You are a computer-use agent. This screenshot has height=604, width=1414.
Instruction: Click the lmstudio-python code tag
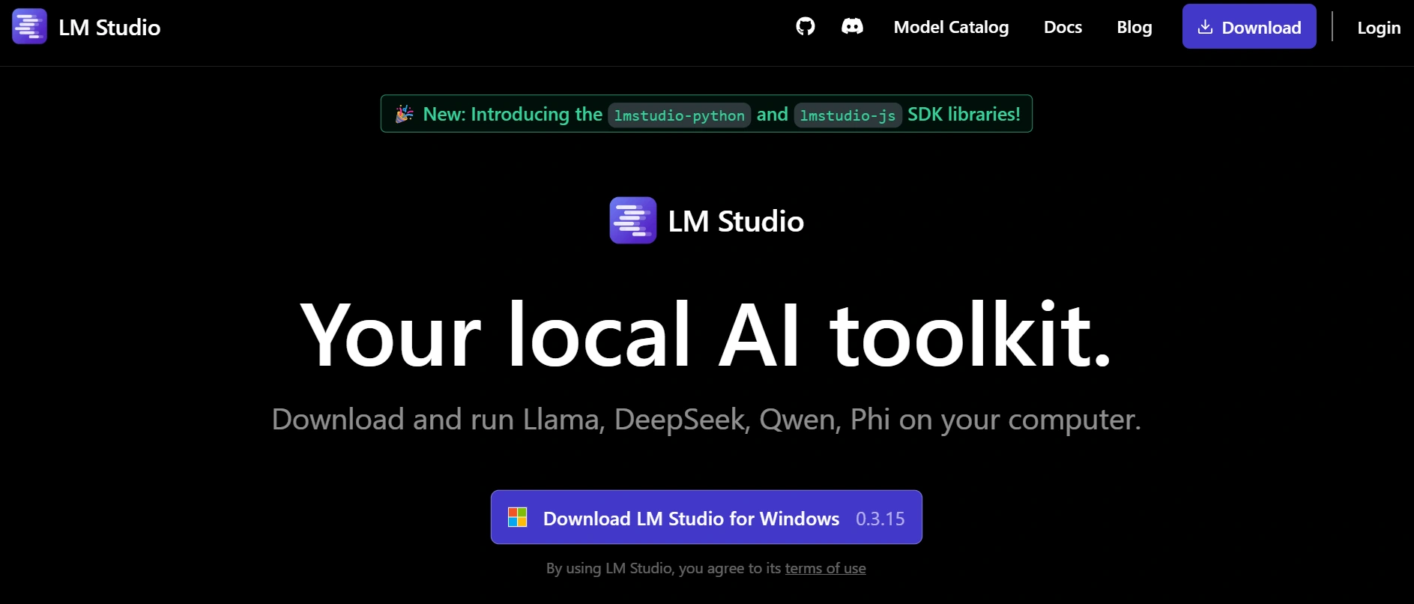coord(679,115)
